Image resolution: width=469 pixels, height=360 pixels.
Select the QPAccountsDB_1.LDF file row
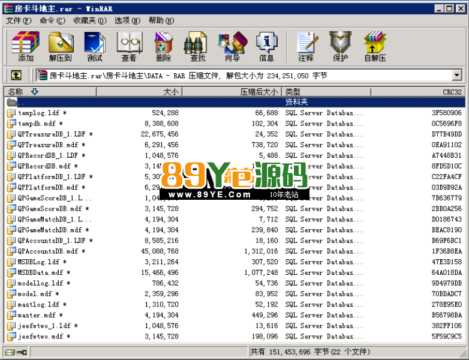[x=235, y=241]
